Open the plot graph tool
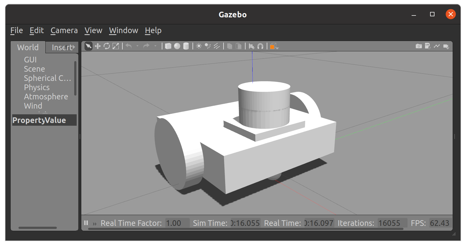 coord(437,46)
